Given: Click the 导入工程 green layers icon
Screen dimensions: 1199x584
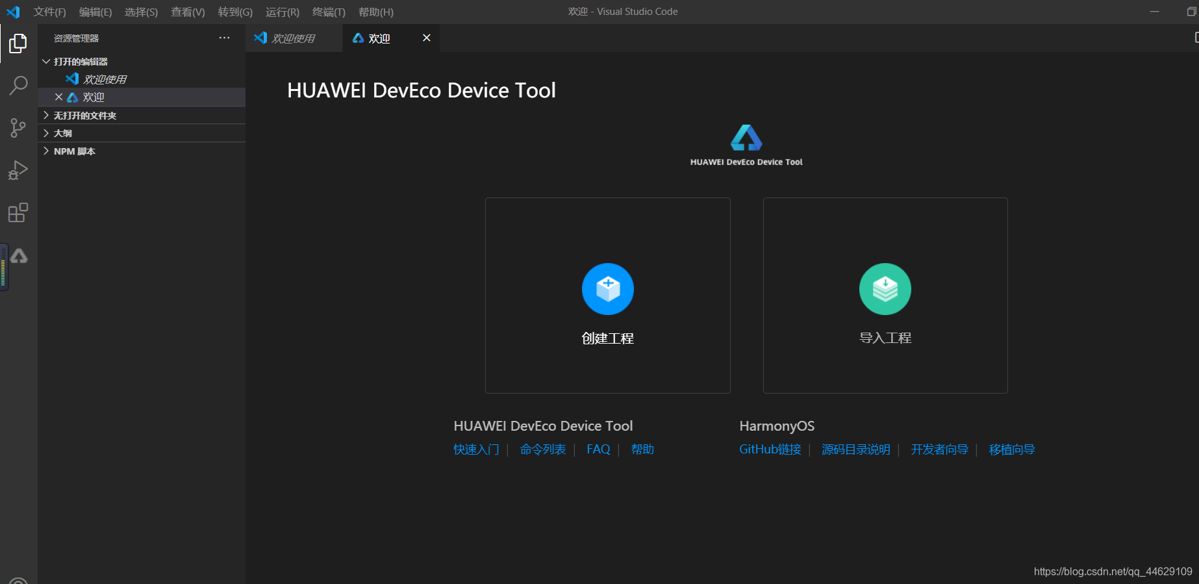Looking at the screenshot, I should pos(885,289).
